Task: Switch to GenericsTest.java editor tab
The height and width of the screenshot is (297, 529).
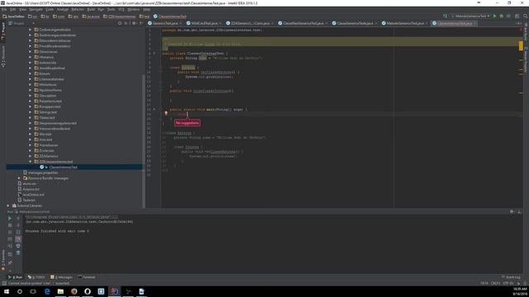Action: coord(165,23)
